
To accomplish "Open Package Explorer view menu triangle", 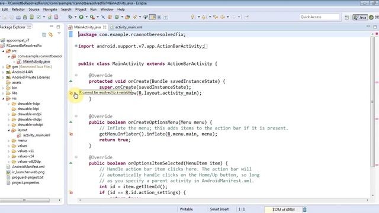I will (x=59, y=34).
